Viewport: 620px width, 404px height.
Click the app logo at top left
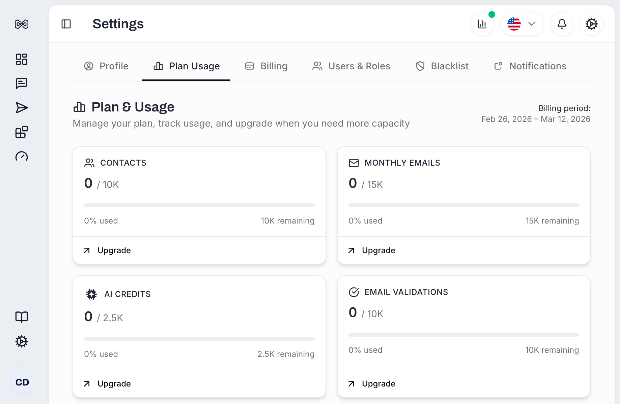pyautogui.click(x=22, y=24)
